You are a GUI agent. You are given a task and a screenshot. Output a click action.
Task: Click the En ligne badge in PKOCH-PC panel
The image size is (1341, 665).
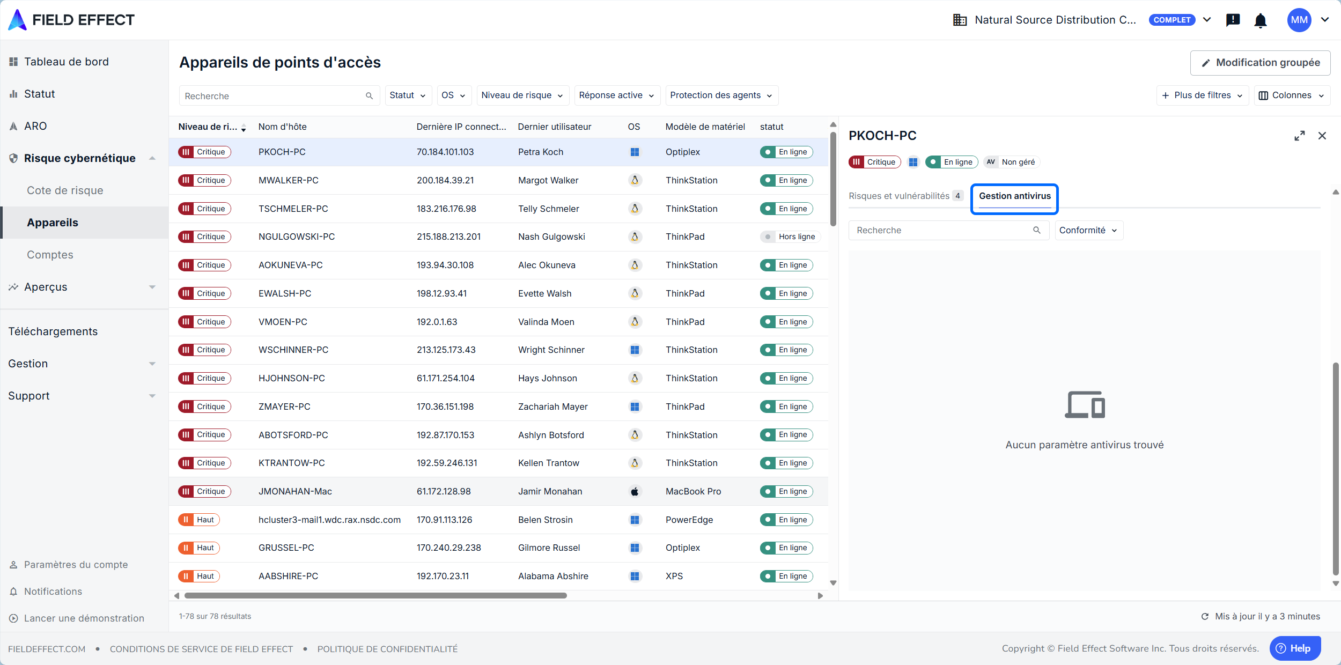click(x=952, y=162)
